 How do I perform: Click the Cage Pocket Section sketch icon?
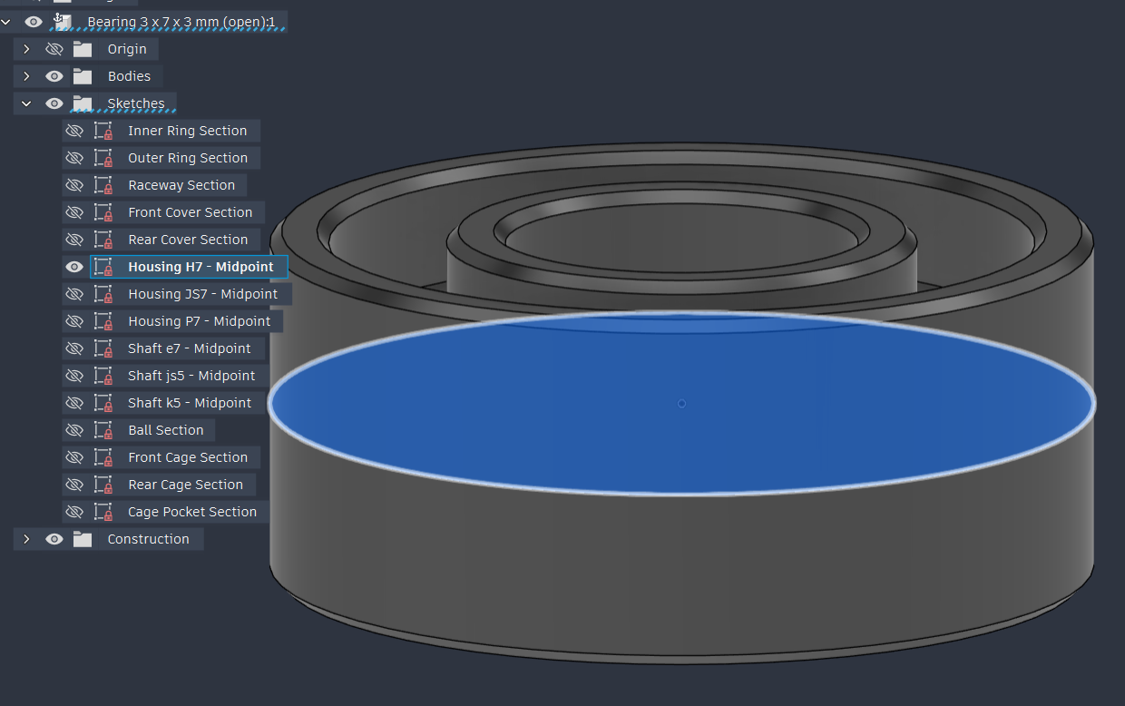pos(103,512)
